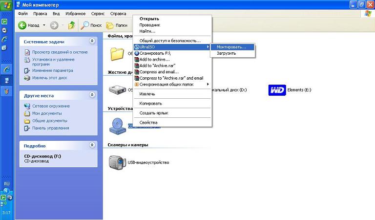This screenshot has width=375, height=220.
Task: Open the WD Elements (E:) drive icon
Action: tap(277, 90)
